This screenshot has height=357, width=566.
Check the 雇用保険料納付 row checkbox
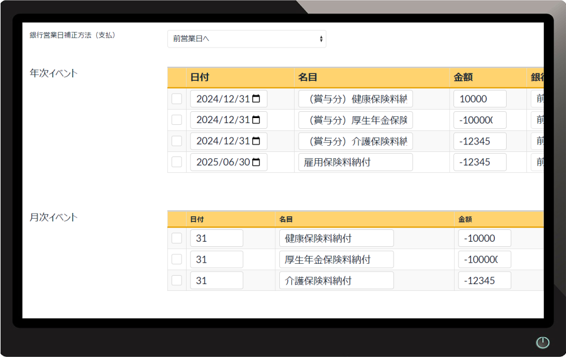tap(177, 162)
